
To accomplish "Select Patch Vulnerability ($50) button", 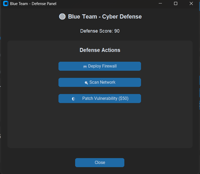I will [x=100, y=99].
